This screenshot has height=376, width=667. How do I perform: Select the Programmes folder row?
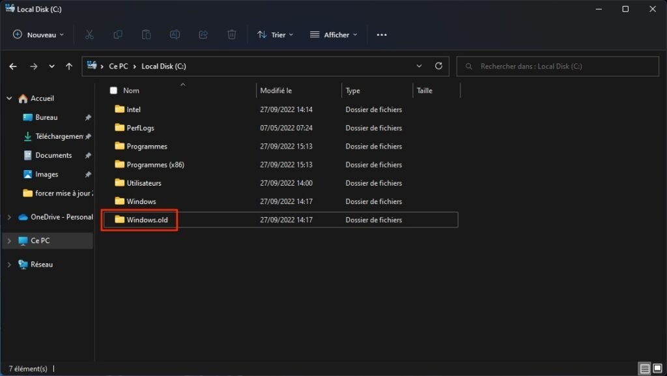point(281,147)
